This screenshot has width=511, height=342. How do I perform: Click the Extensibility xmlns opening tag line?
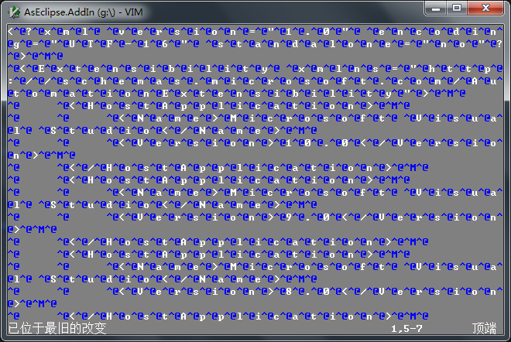click(256, 69)
